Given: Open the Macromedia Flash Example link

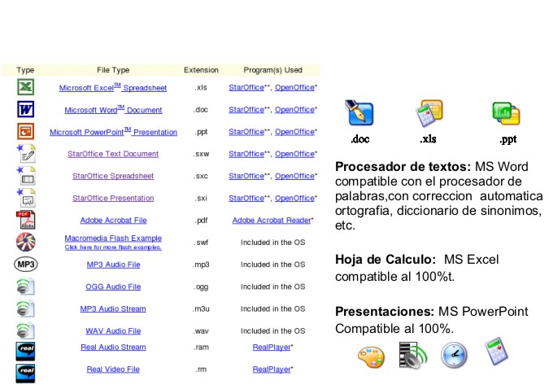Looking at the screenshot, I should [113, 238].
